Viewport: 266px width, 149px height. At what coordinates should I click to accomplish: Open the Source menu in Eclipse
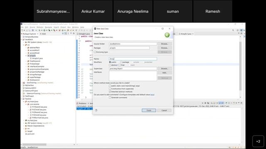click(32, 27)
